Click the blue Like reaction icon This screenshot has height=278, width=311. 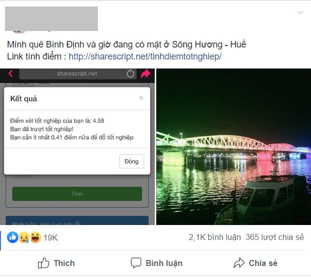tap(12, 237)
